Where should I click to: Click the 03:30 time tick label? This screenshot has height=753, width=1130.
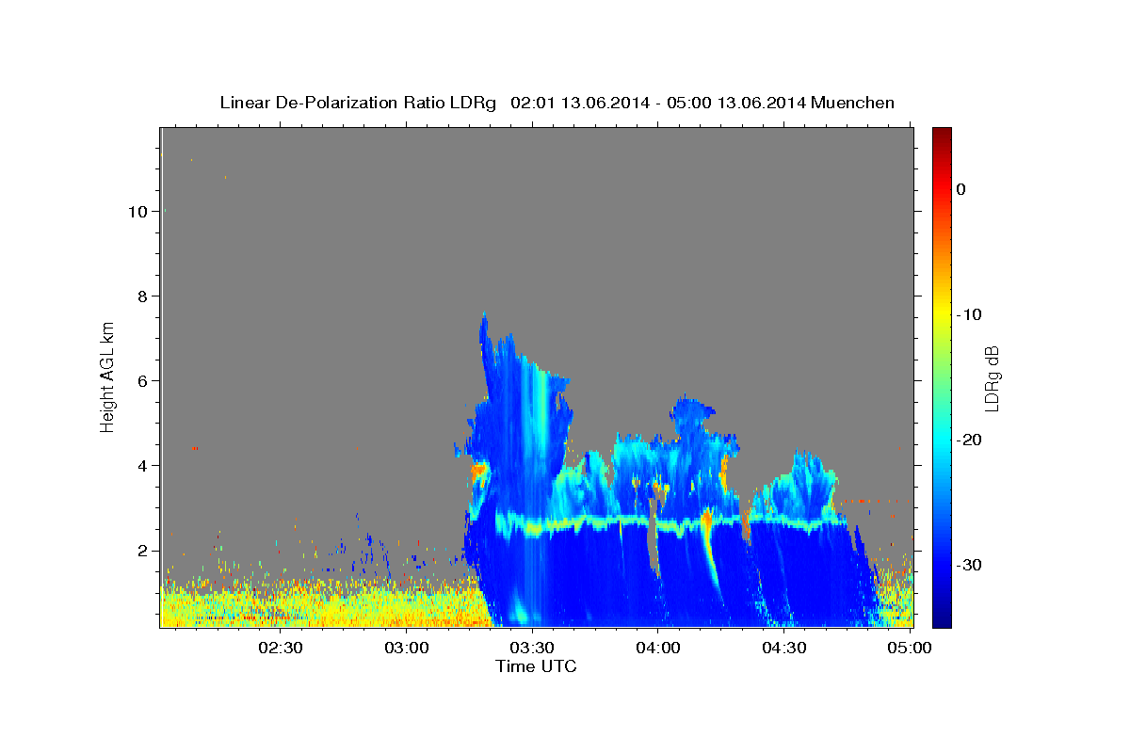click(x=531, y=648)
